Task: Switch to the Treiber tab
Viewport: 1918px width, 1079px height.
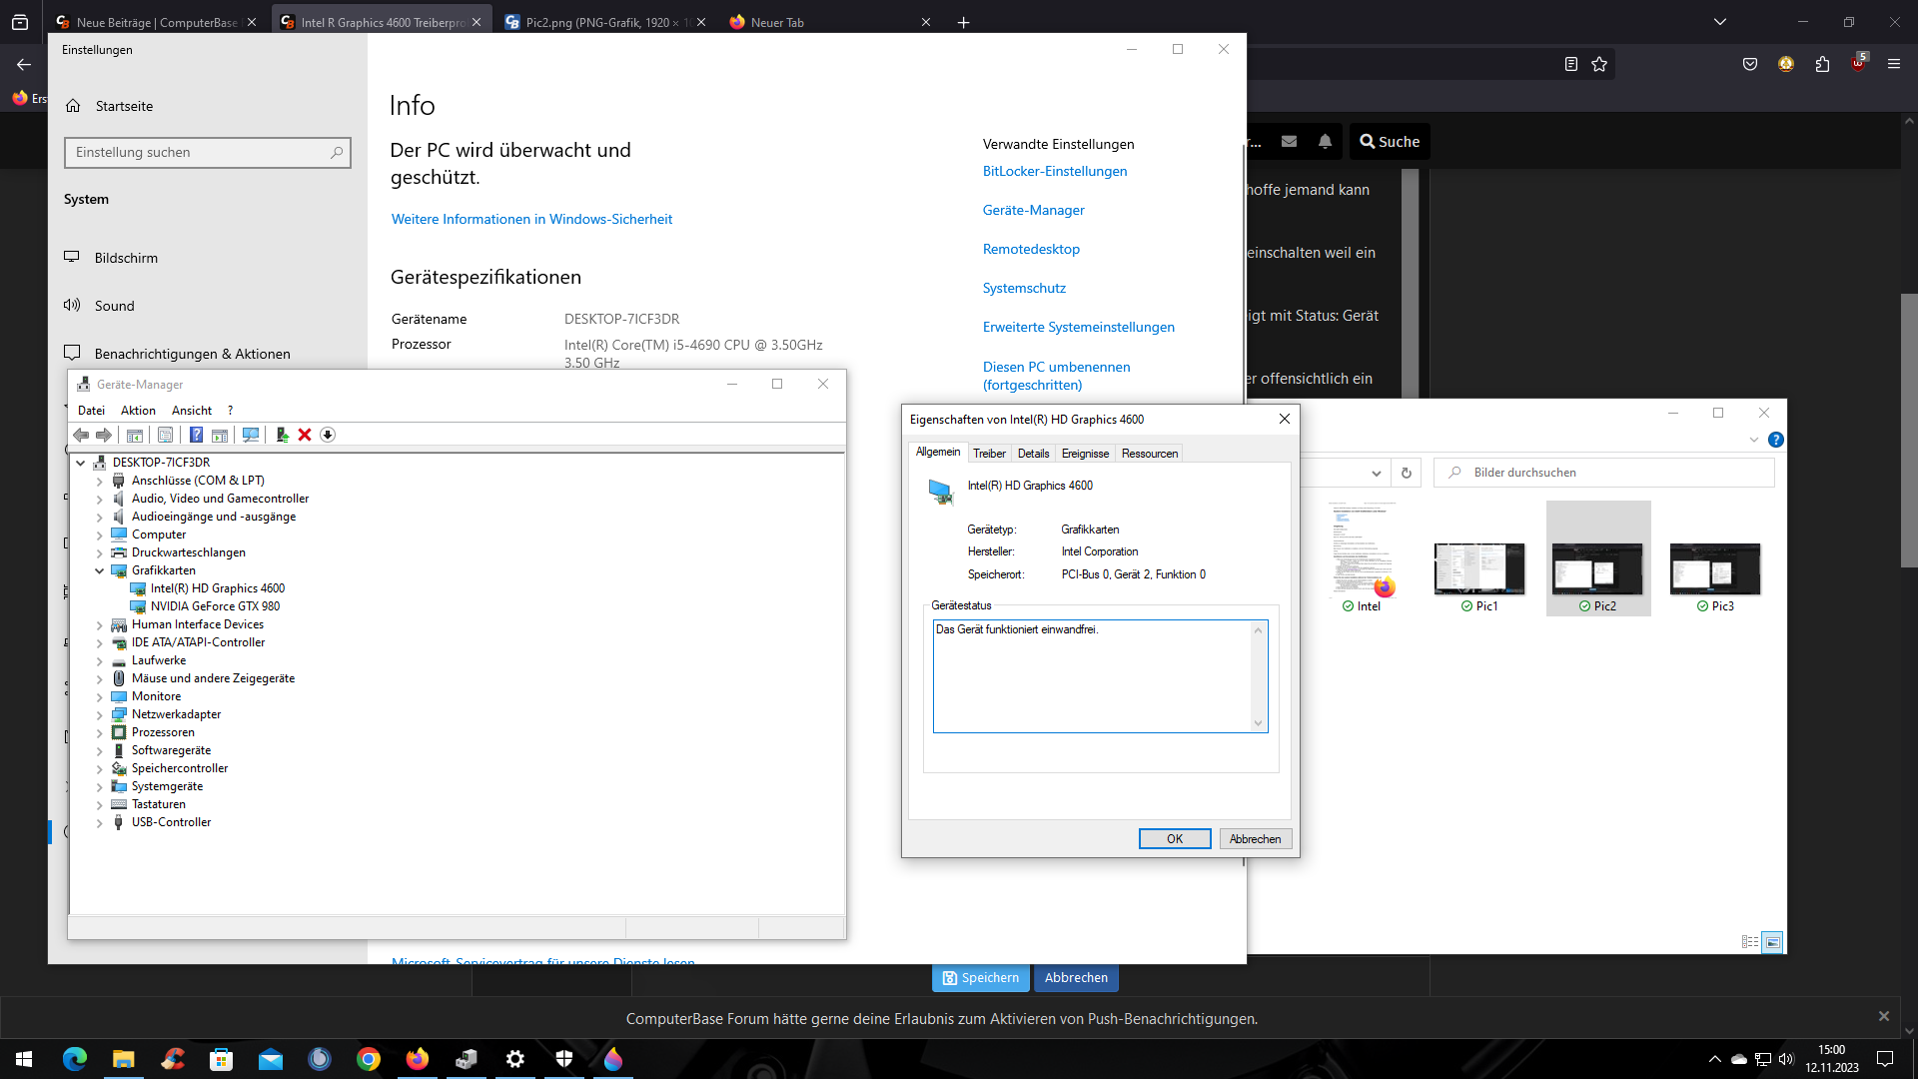Action: (989, 454)
